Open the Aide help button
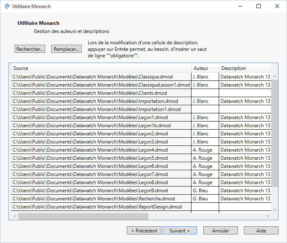Viewport: 287px width, 243px height. click(x=261, y=231)
